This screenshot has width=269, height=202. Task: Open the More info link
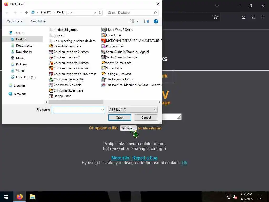tap(120, 158)
